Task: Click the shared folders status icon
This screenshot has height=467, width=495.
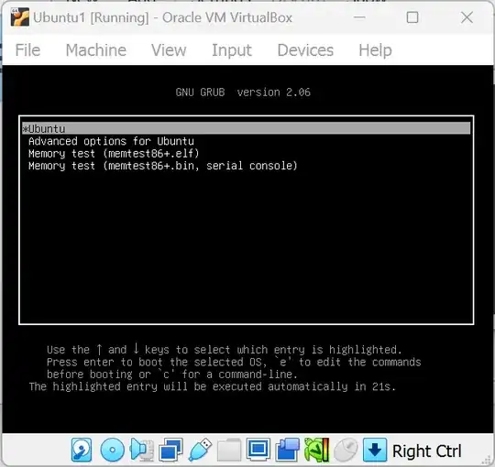Action: (229, 450)
